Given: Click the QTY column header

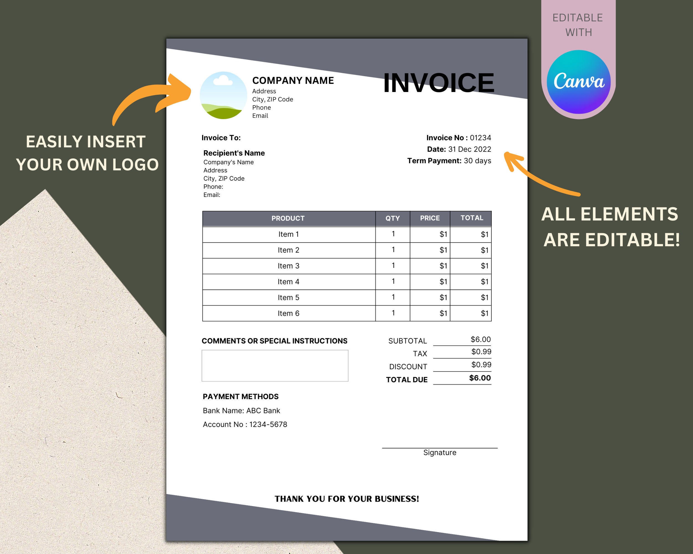Looking at the screenshot, I should point(393,218).
